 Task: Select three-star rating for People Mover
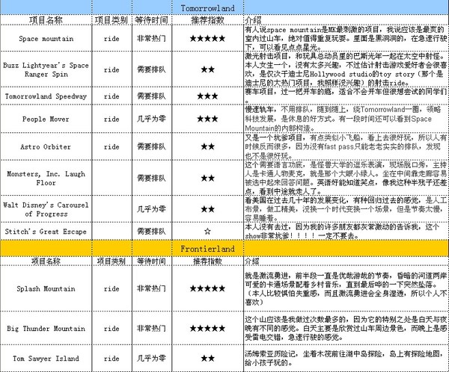(207, 119)
